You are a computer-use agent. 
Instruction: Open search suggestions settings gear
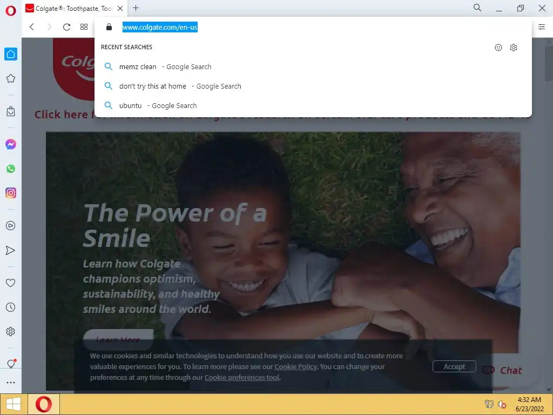tap(514, 48)
